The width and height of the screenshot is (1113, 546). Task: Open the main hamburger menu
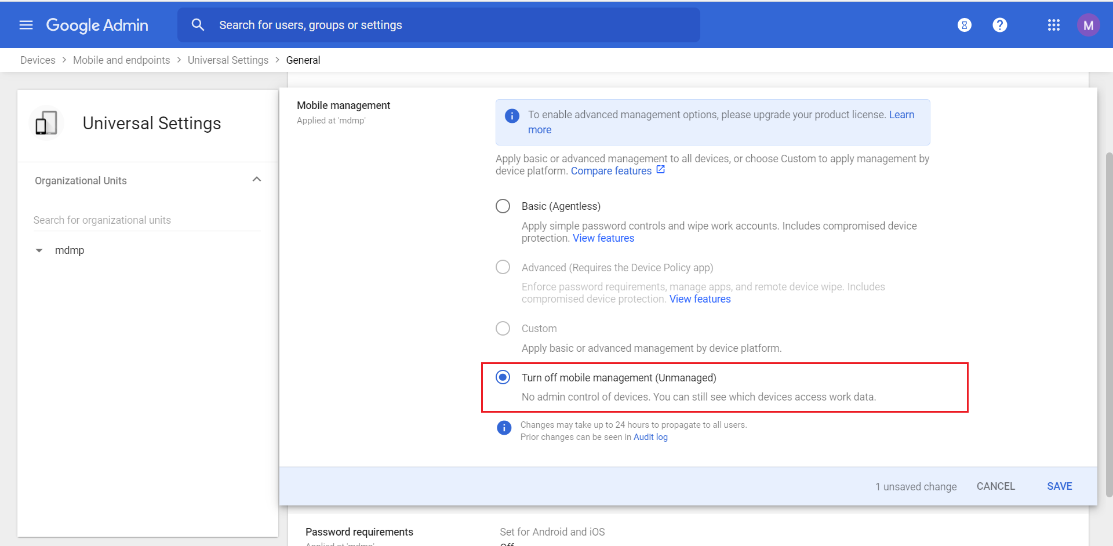coord(26,25)
